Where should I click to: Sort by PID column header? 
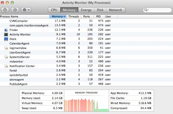point(99,17)
